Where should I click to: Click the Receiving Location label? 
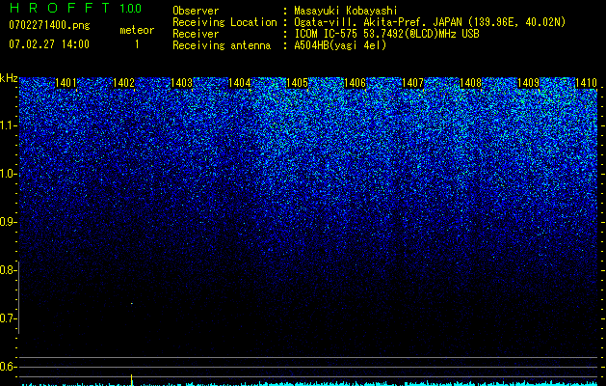pyautogui.click(x=224, y=22)
